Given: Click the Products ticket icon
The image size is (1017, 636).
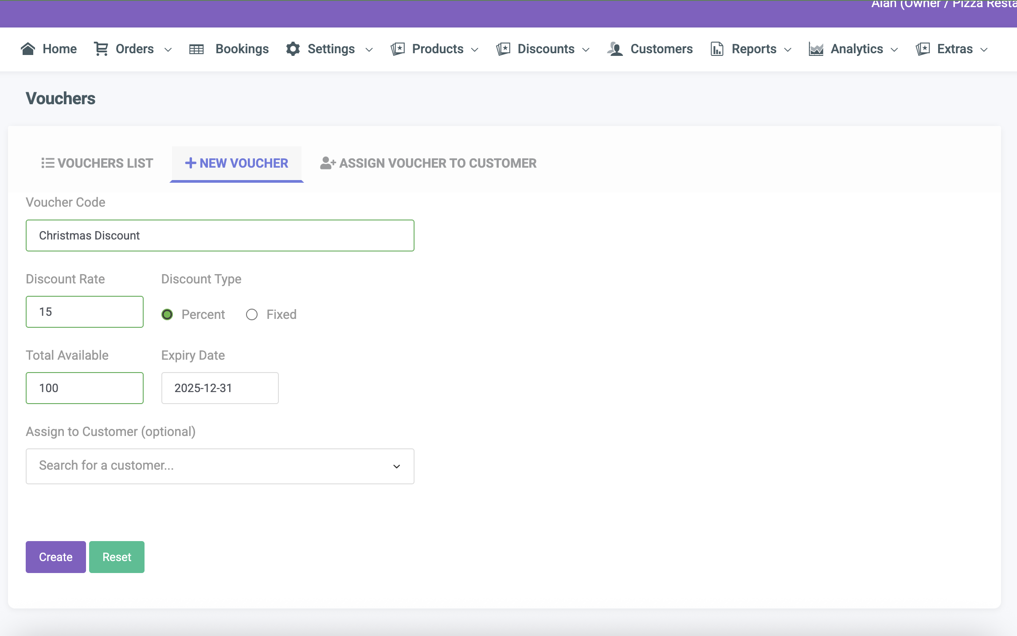Looking at the screenshot, I should (x=398, y=49).
